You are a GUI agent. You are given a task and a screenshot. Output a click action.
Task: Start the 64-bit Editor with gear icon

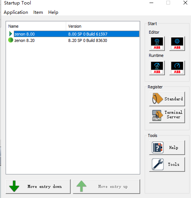click(x=177, y=43)
